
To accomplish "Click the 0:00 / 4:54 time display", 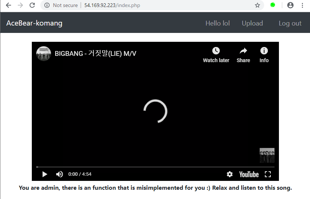I will (x=80, y=174).
